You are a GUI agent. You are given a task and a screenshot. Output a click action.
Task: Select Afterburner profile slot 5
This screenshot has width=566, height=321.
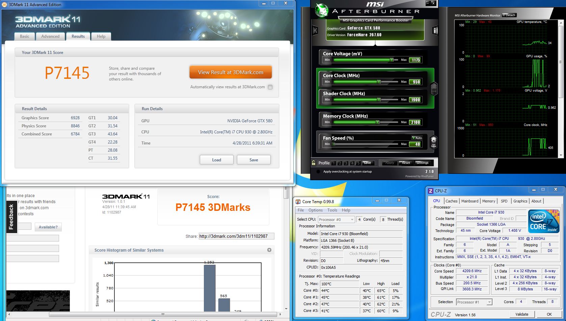click(358, 163)
